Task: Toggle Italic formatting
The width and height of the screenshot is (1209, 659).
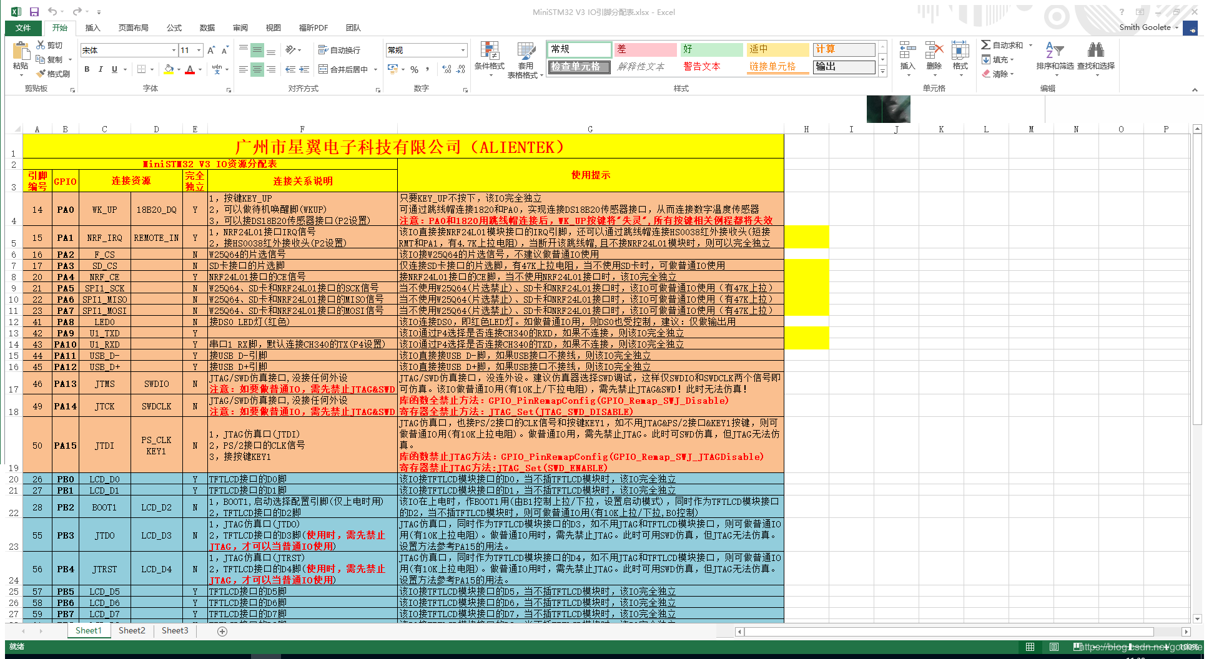Action: pyautogui.click(x=101, y=69)
